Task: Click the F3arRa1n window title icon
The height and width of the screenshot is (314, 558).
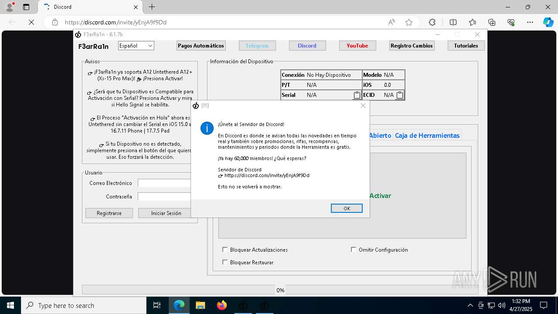Action: click(x=78, y=34)
